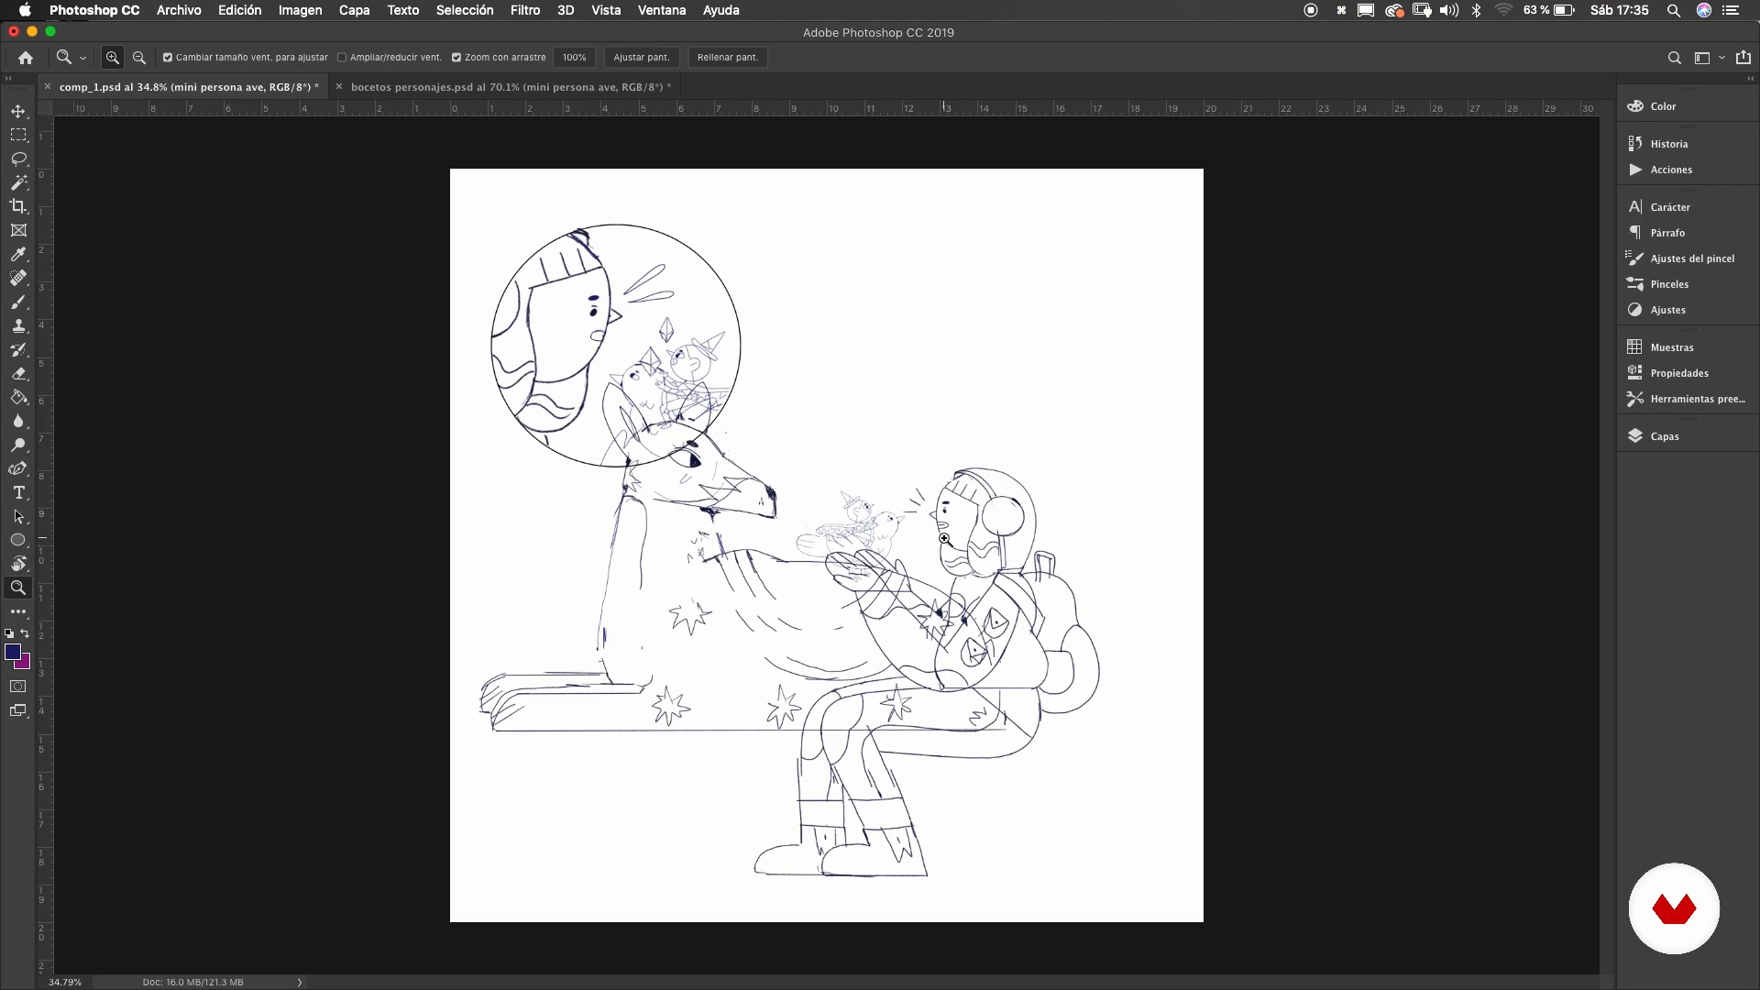Screen dimensions: 1760x990
Task: Open the Capa menu
Action: (x=354, y=10)
